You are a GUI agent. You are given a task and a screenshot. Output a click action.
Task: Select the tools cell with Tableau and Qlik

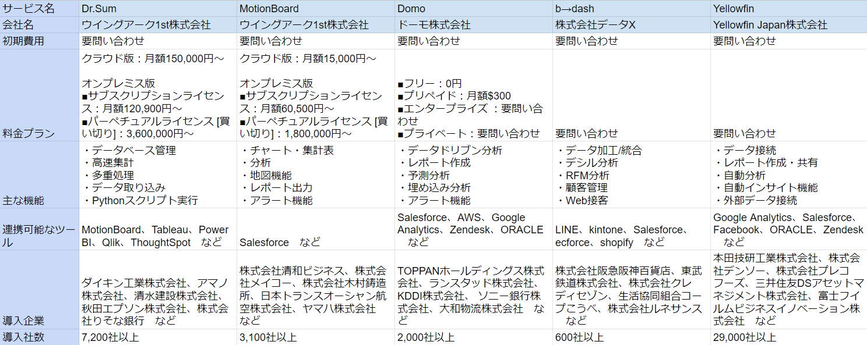pos(158,229)
